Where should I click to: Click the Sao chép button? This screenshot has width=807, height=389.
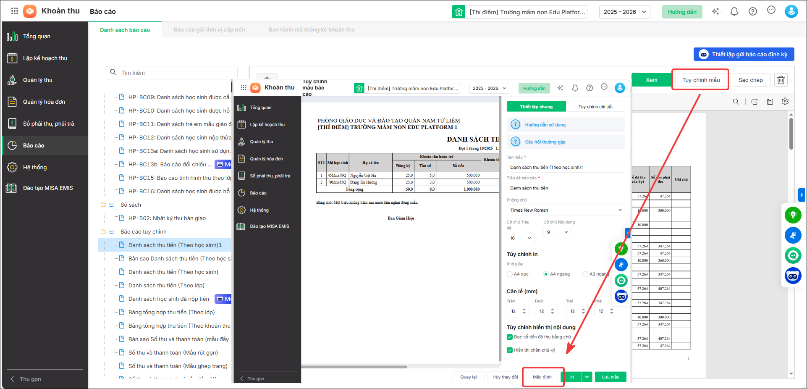(751, 80)
